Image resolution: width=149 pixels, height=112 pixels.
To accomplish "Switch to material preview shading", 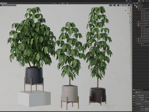I will [x=126, y=5].
